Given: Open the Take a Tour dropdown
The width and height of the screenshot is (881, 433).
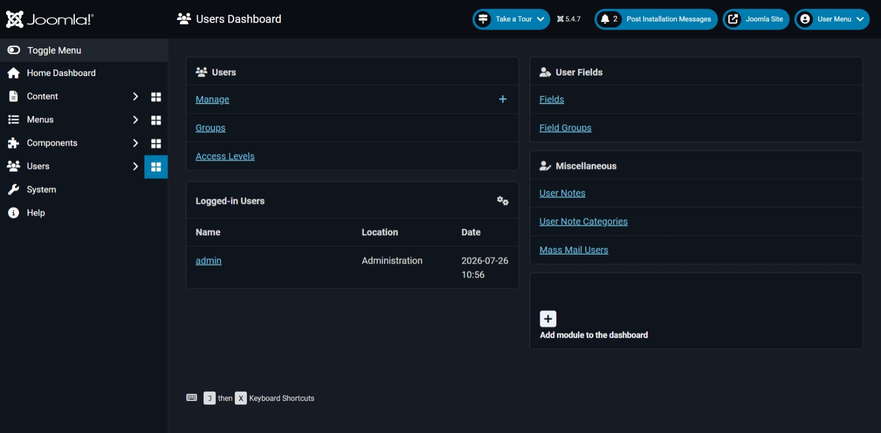Looking at the screenshot, I should (x=511, y=19).
